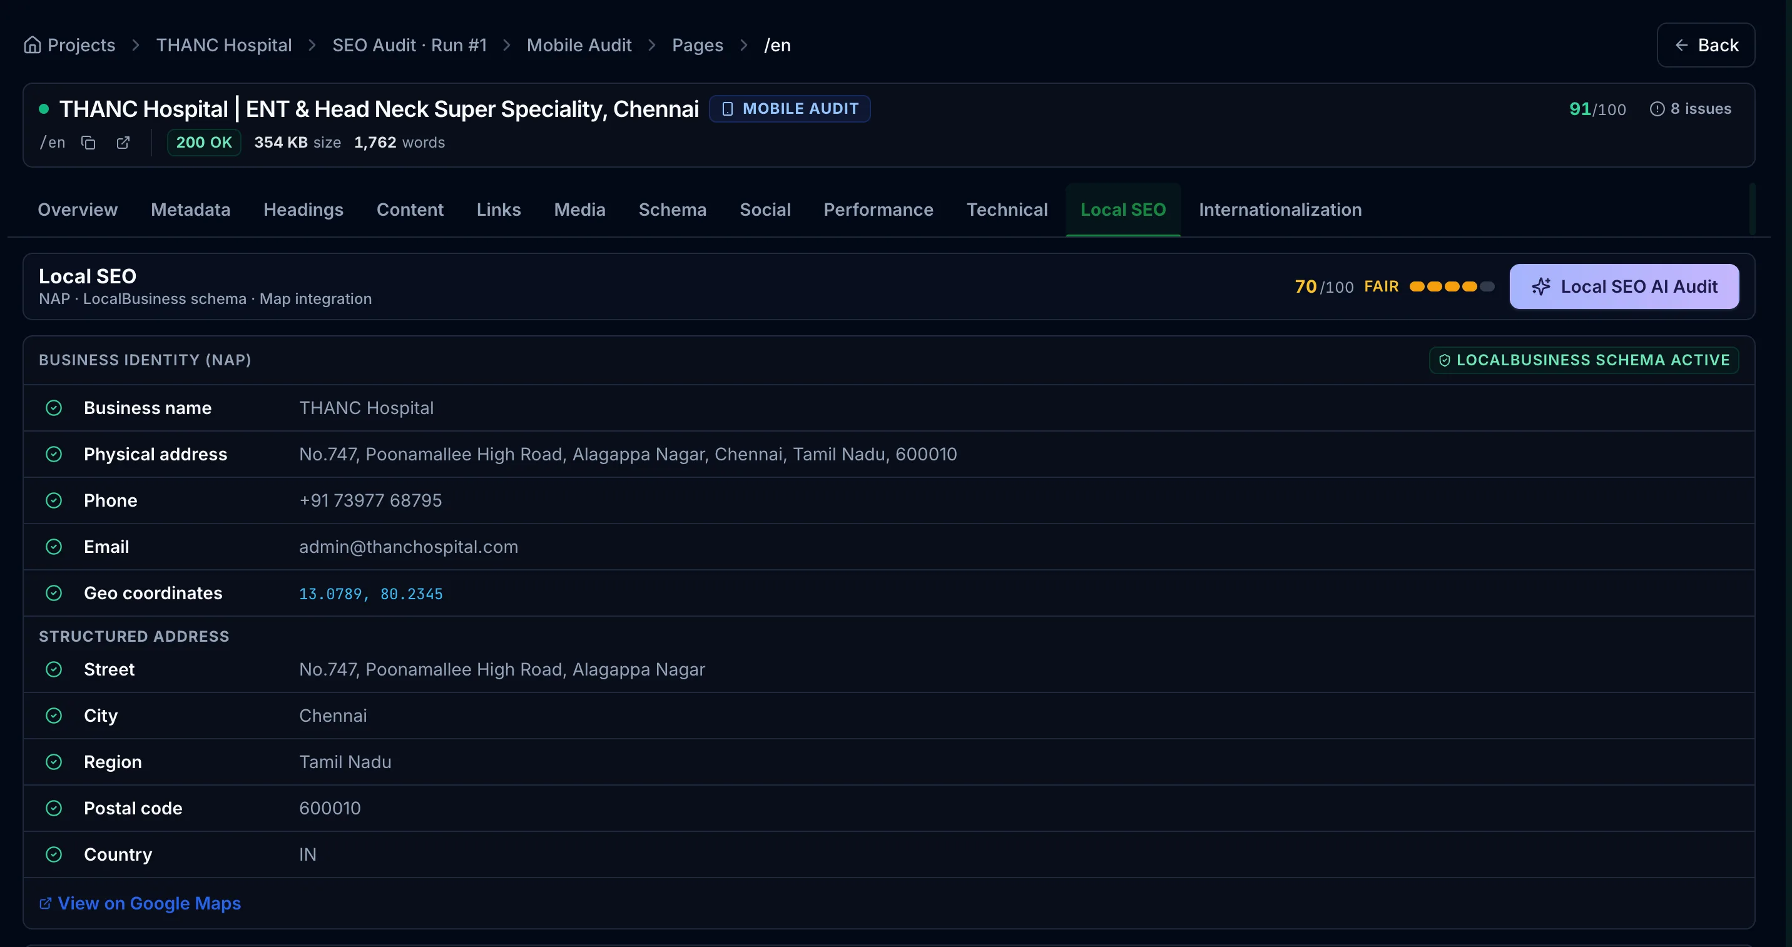Click the 1,762 words count
Viewport: 1792px width, 947px height.
[399, 143]
